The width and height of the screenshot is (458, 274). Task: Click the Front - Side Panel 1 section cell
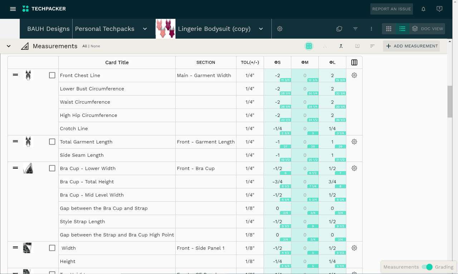206,248
